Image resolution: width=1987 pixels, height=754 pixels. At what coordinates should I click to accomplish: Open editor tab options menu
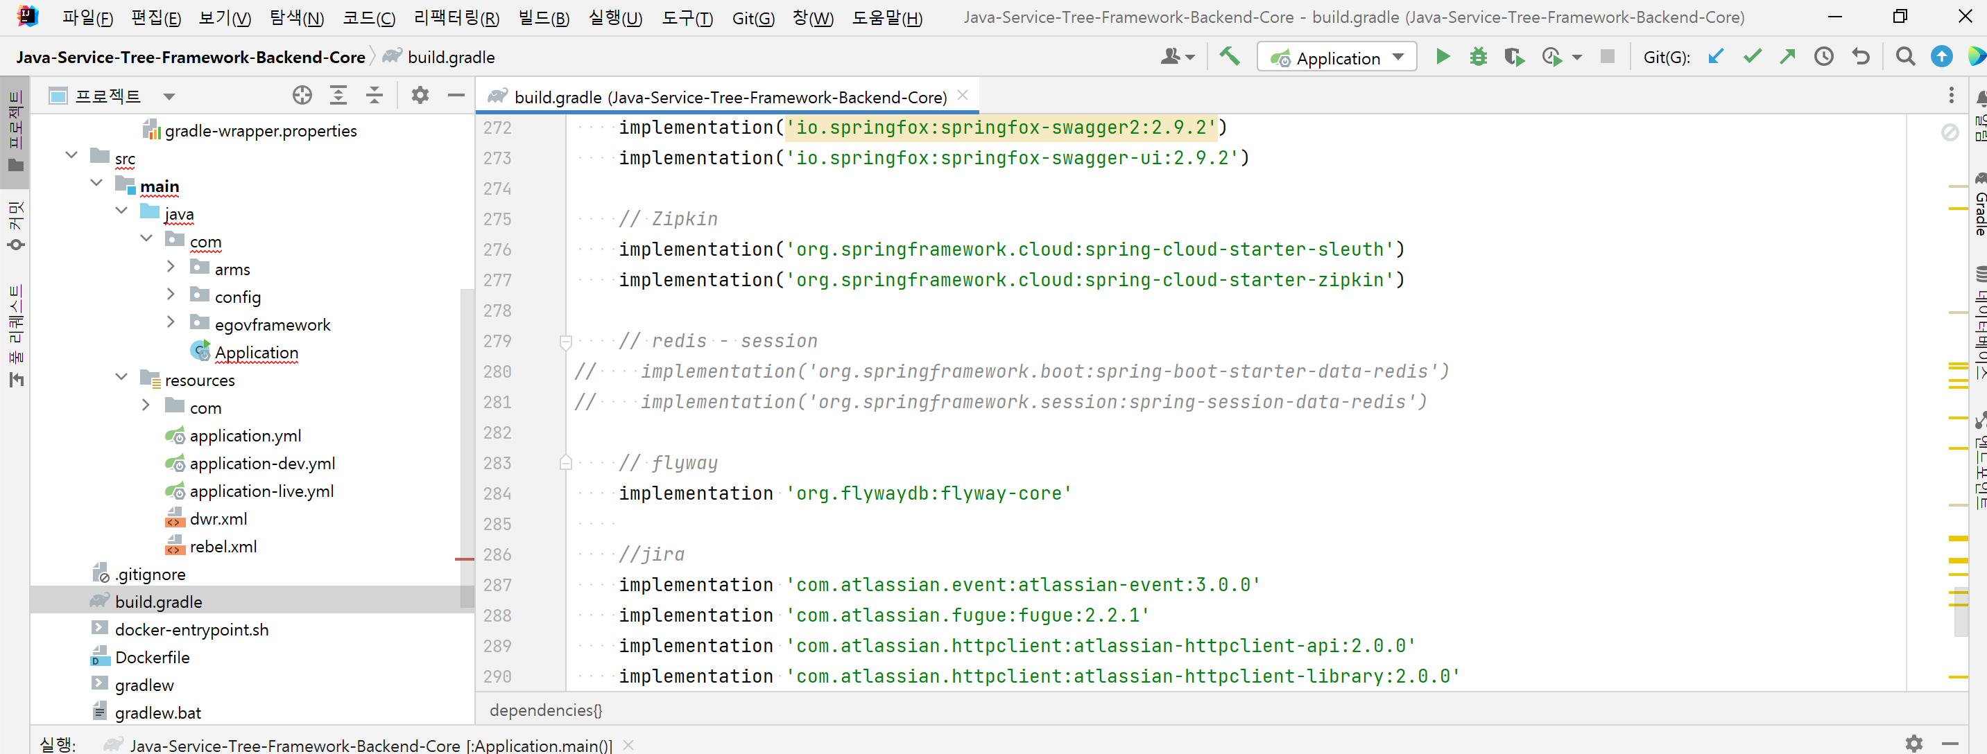click(x=1952, y=95)
